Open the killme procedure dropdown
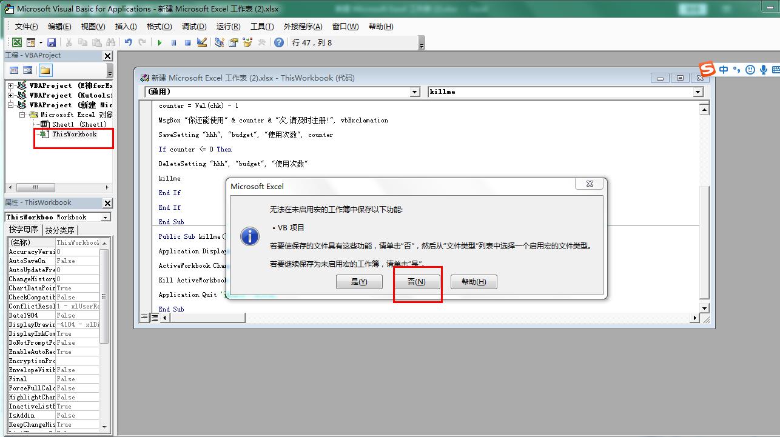780x437 pixels. 698,92
